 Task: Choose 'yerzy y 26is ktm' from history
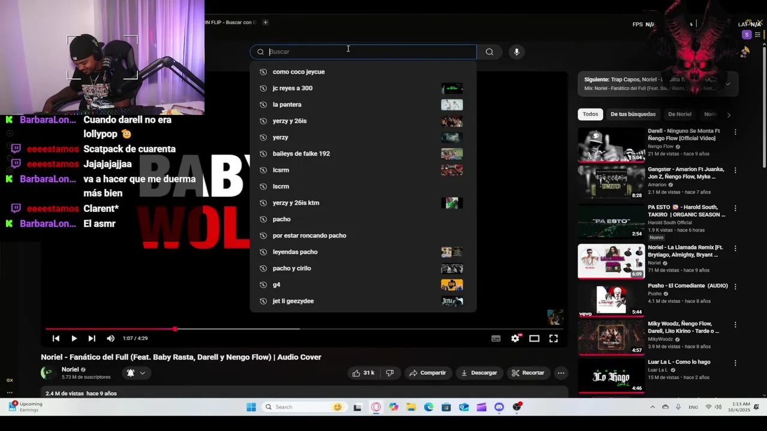tap(363, 203)
